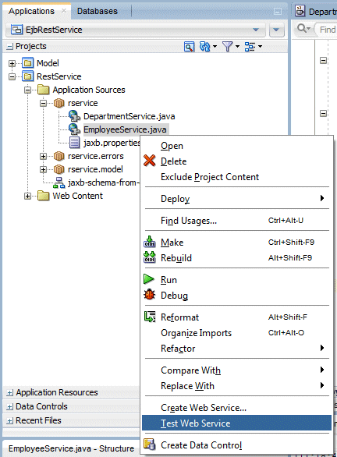Click the Rebuild icon in context menu
Screen dimensions: 337x457
tap(150, 257)
